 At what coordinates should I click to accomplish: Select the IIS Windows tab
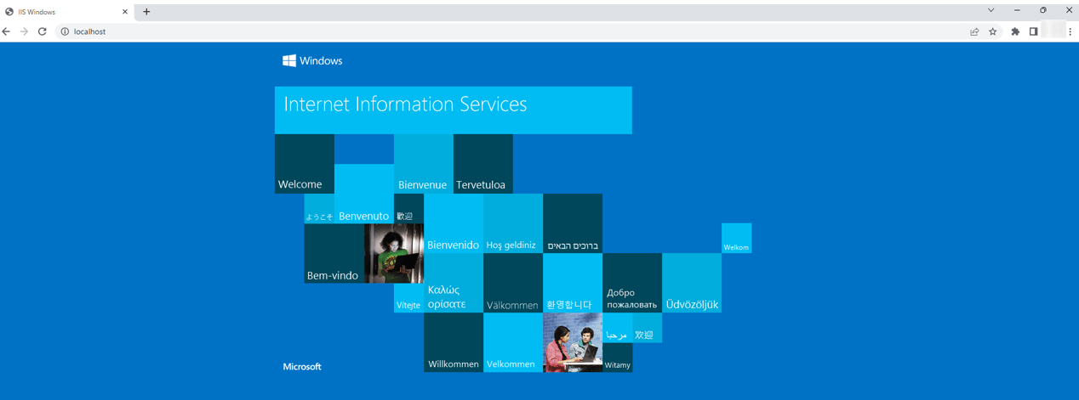(x=66, y=12)
